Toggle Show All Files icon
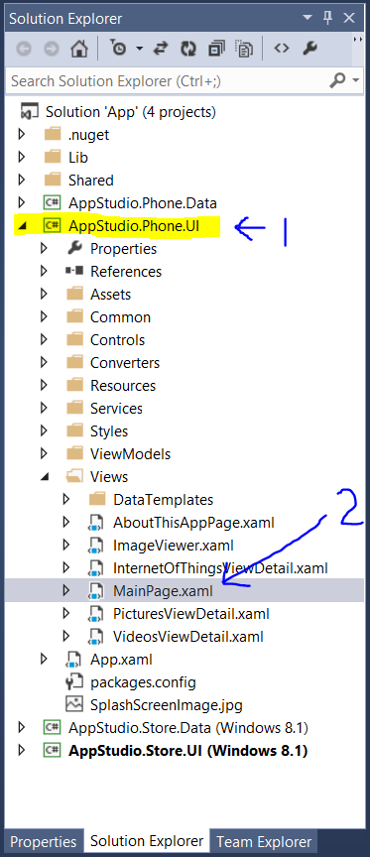Image resolution: width=370 pixels, height=857 pixels. coord(244,49)
